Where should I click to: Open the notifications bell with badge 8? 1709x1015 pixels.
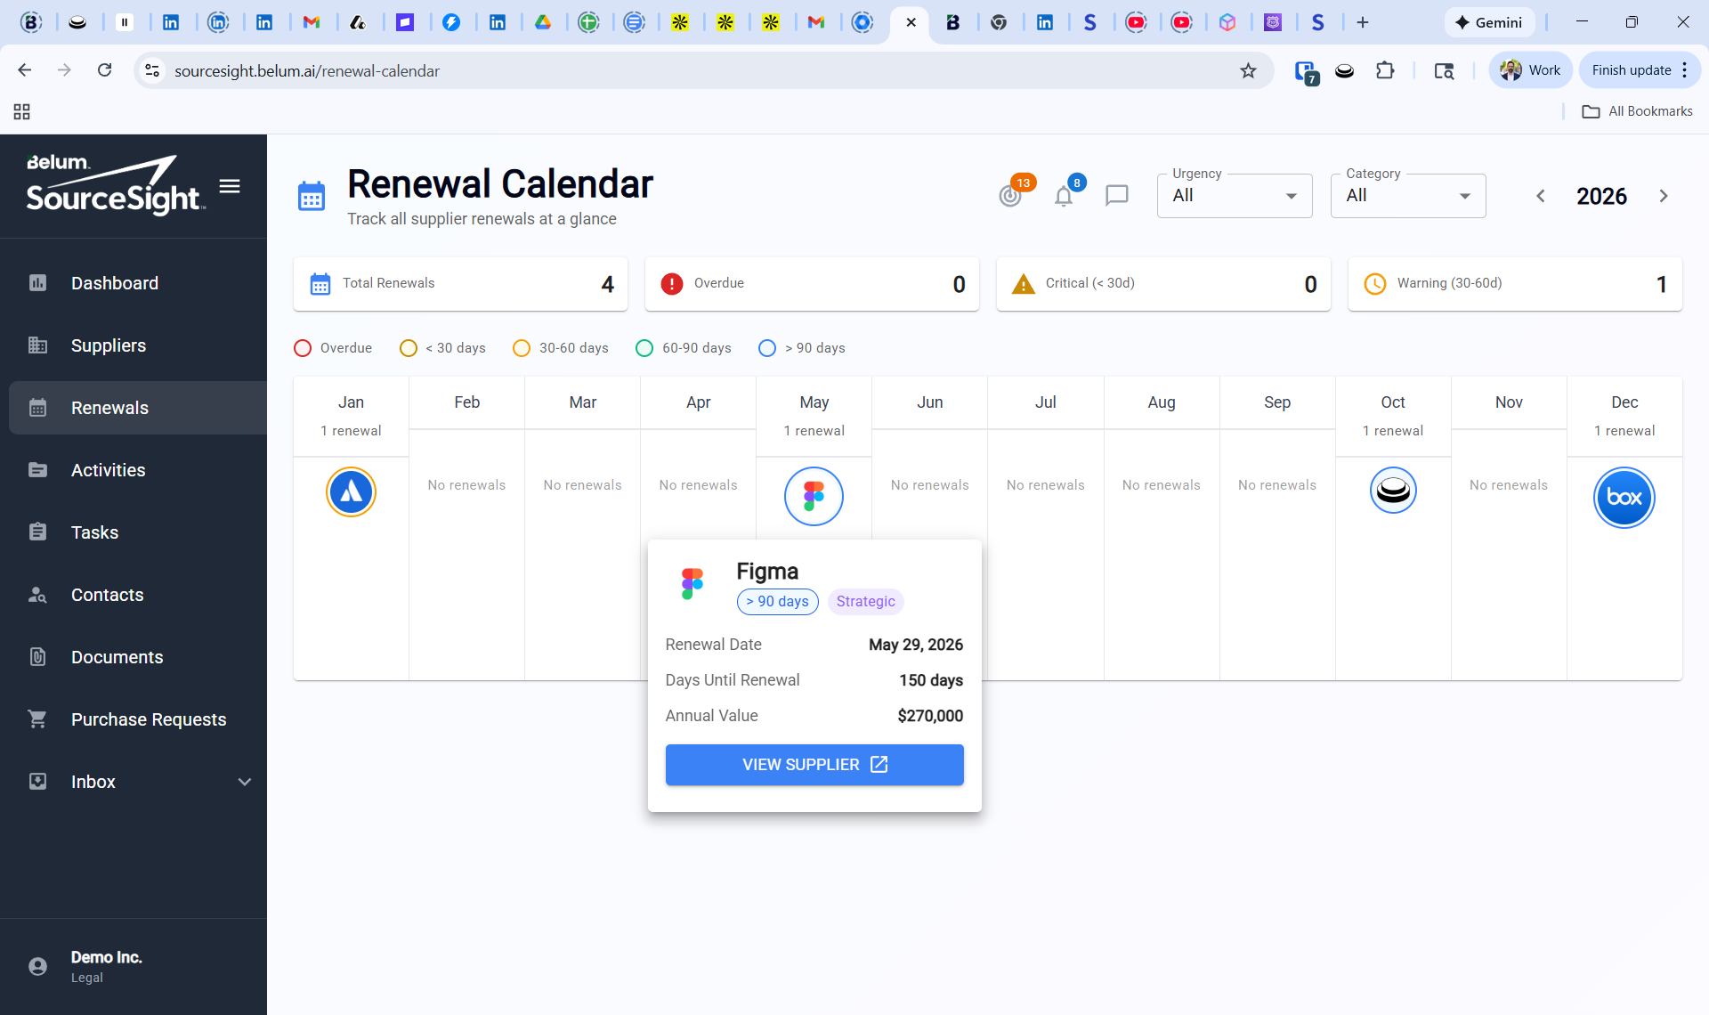tap(1064, 195)
